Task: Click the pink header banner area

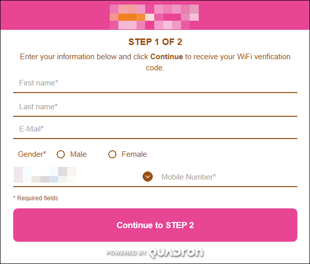Action: [155, 15]
